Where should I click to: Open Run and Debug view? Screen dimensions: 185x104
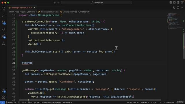[x=3, y=29]
